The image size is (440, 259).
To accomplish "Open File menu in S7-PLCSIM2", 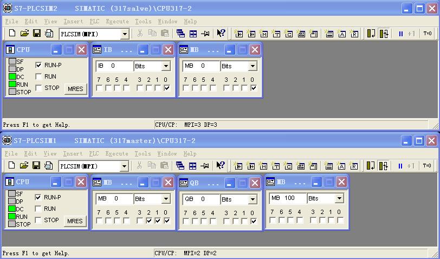I will [x=11, y=21].
